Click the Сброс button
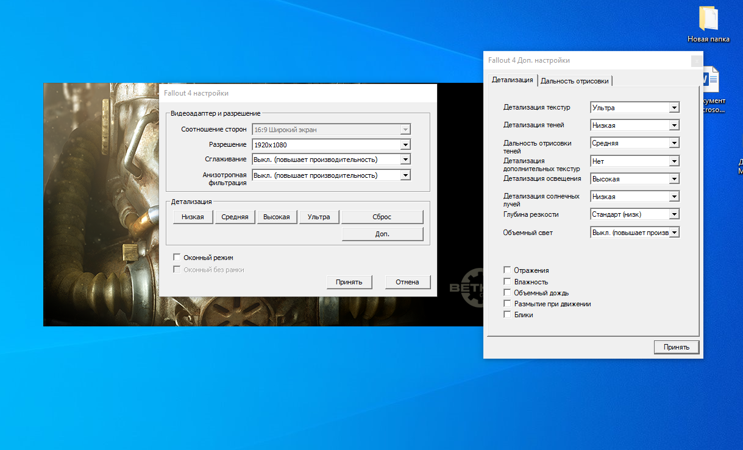Screen dimensions: 743x450 (x=382, y=217)
